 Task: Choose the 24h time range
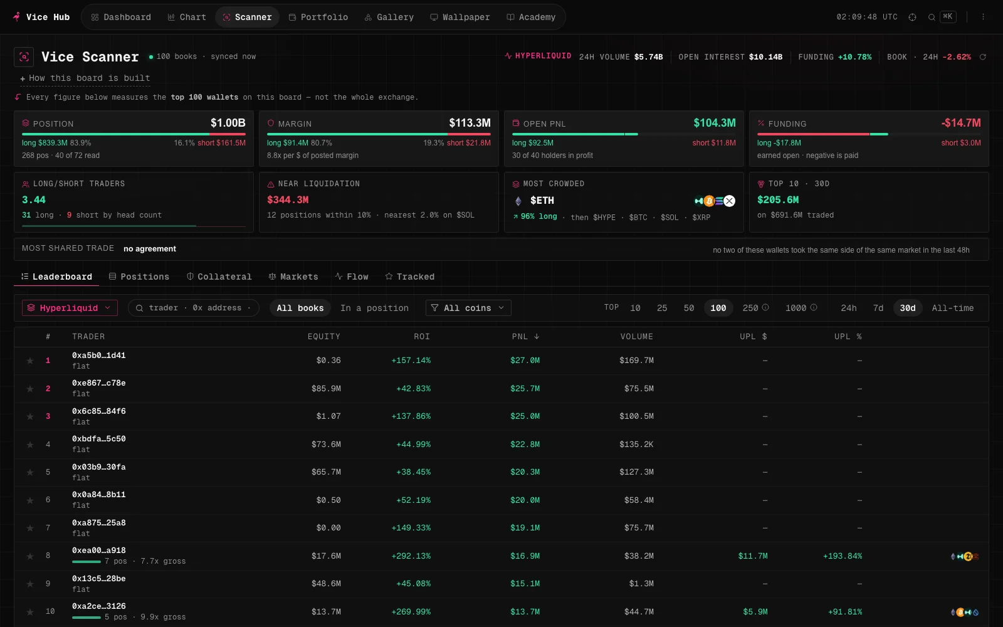click(849, 308)
